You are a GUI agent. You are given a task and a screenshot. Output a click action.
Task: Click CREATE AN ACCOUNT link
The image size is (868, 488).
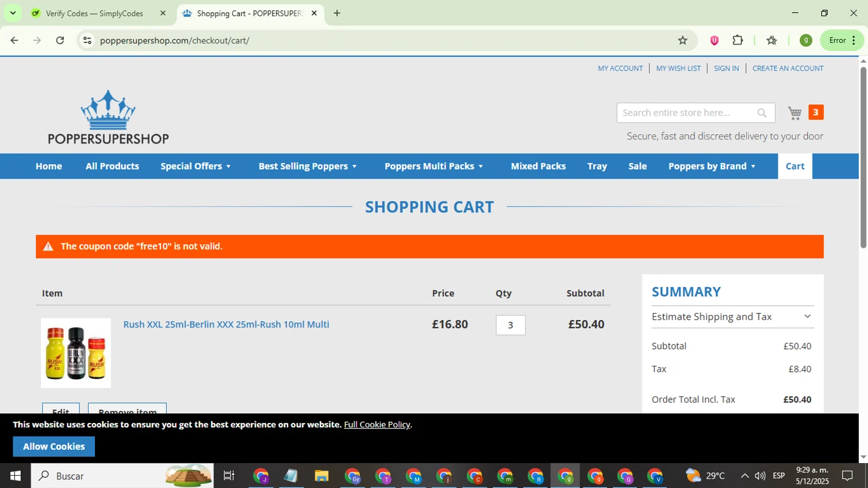pos(788,68)
